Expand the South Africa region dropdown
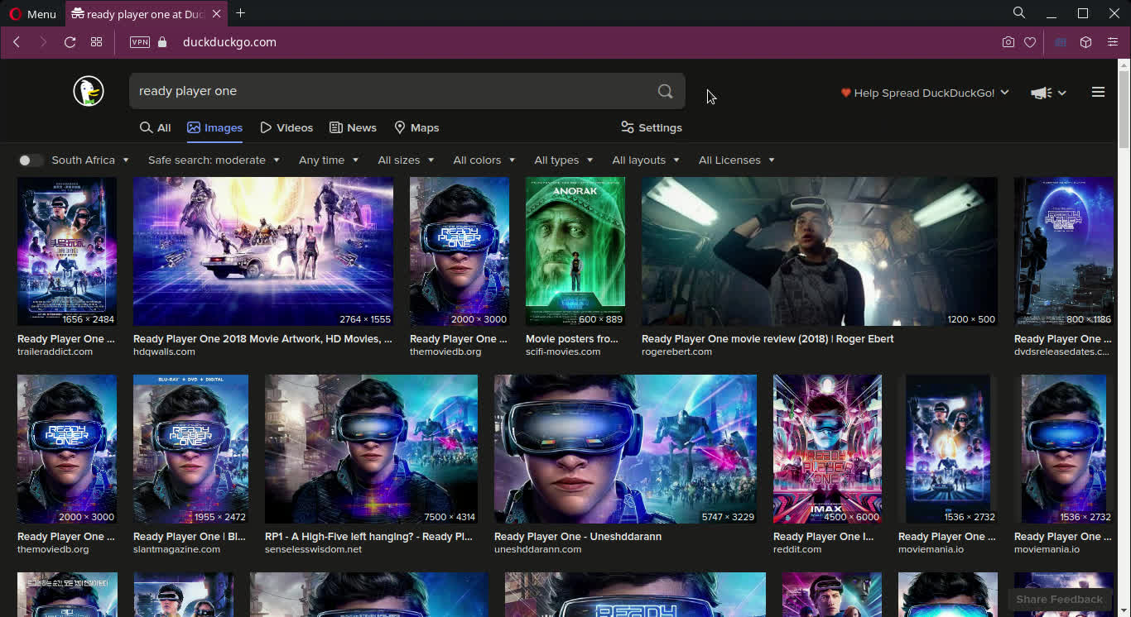Viewport: 1131px width, 617px height. (90, 160)
